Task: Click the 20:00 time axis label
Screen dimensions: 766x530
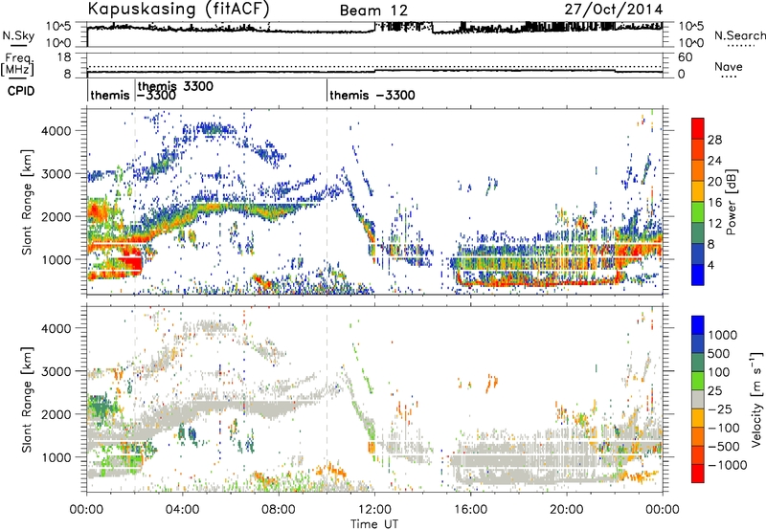Action: [x=566, y=510]
